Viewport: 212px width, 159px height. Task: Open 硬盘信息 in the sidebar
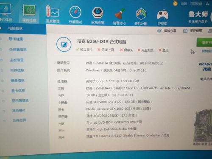point(17,81)
